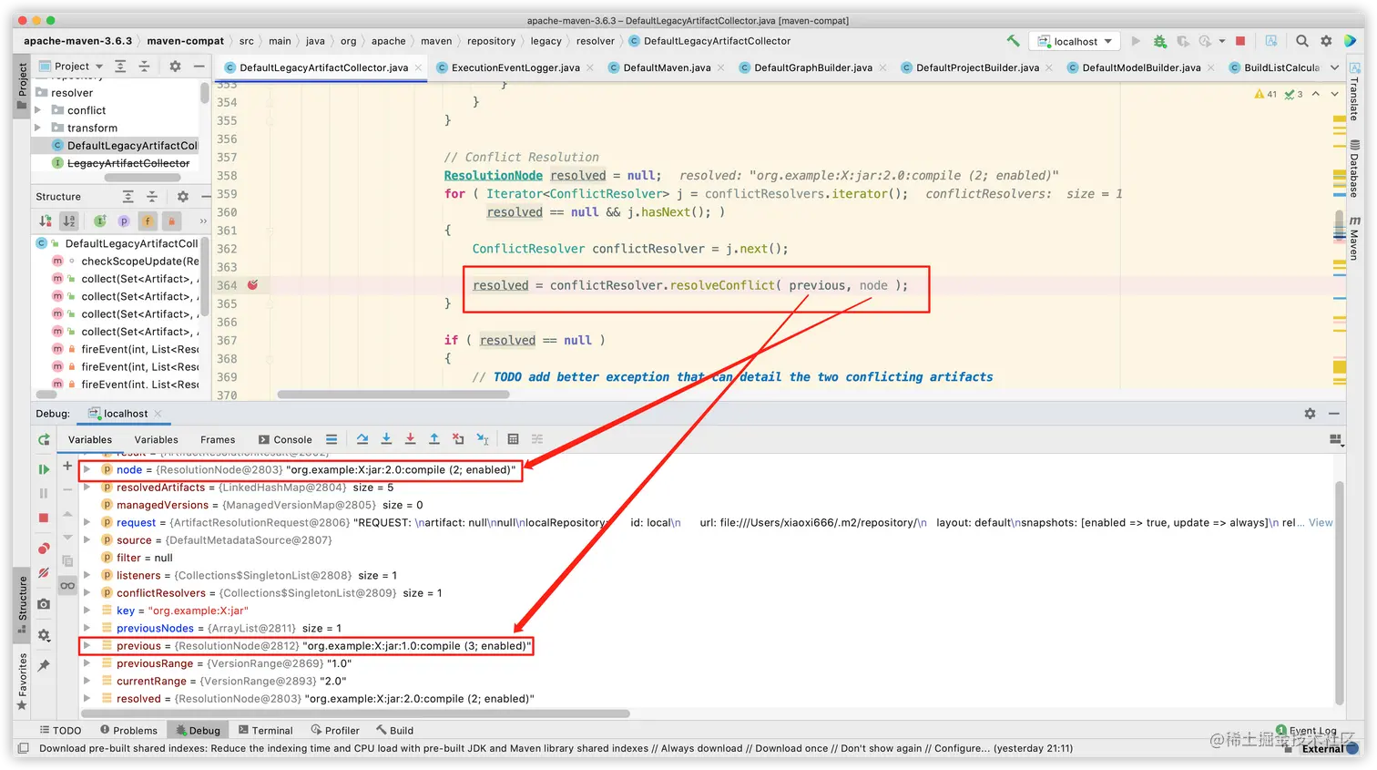Image resolution: width=1377 pixels, height=770 pixels.
Task: Click Step Into debugger icon
Action: tap(386, 439)
